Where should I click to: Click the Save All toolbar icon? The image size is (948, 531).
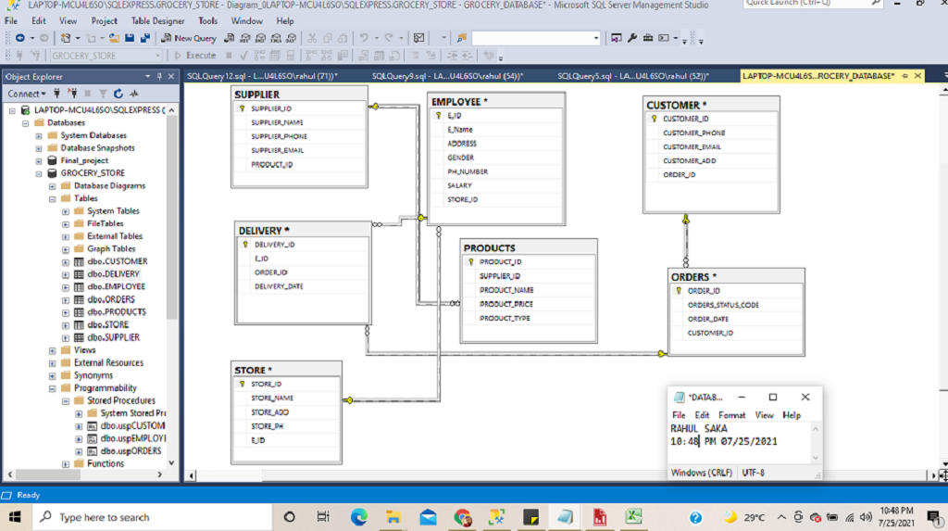(x=145, y=38)
